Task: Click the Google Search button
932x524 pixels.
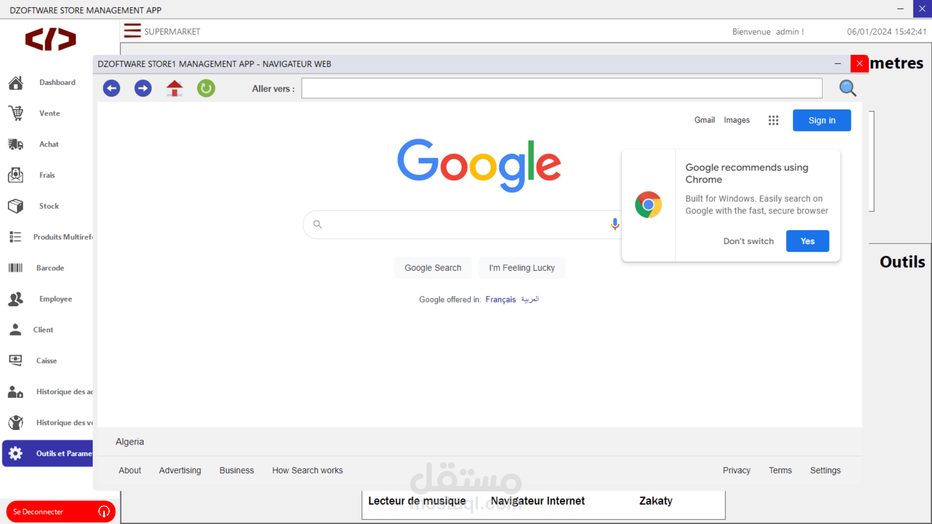Action: tap(433, 268)
